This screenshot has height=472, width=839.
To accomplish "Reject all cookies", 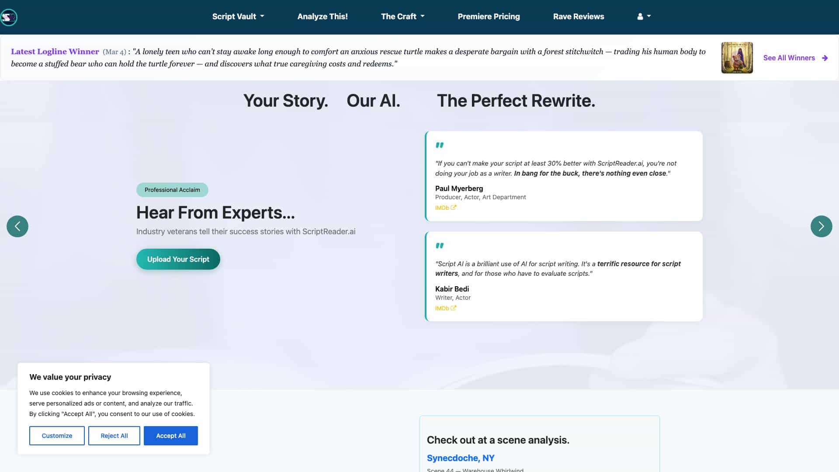I will (x=114, y=436).
